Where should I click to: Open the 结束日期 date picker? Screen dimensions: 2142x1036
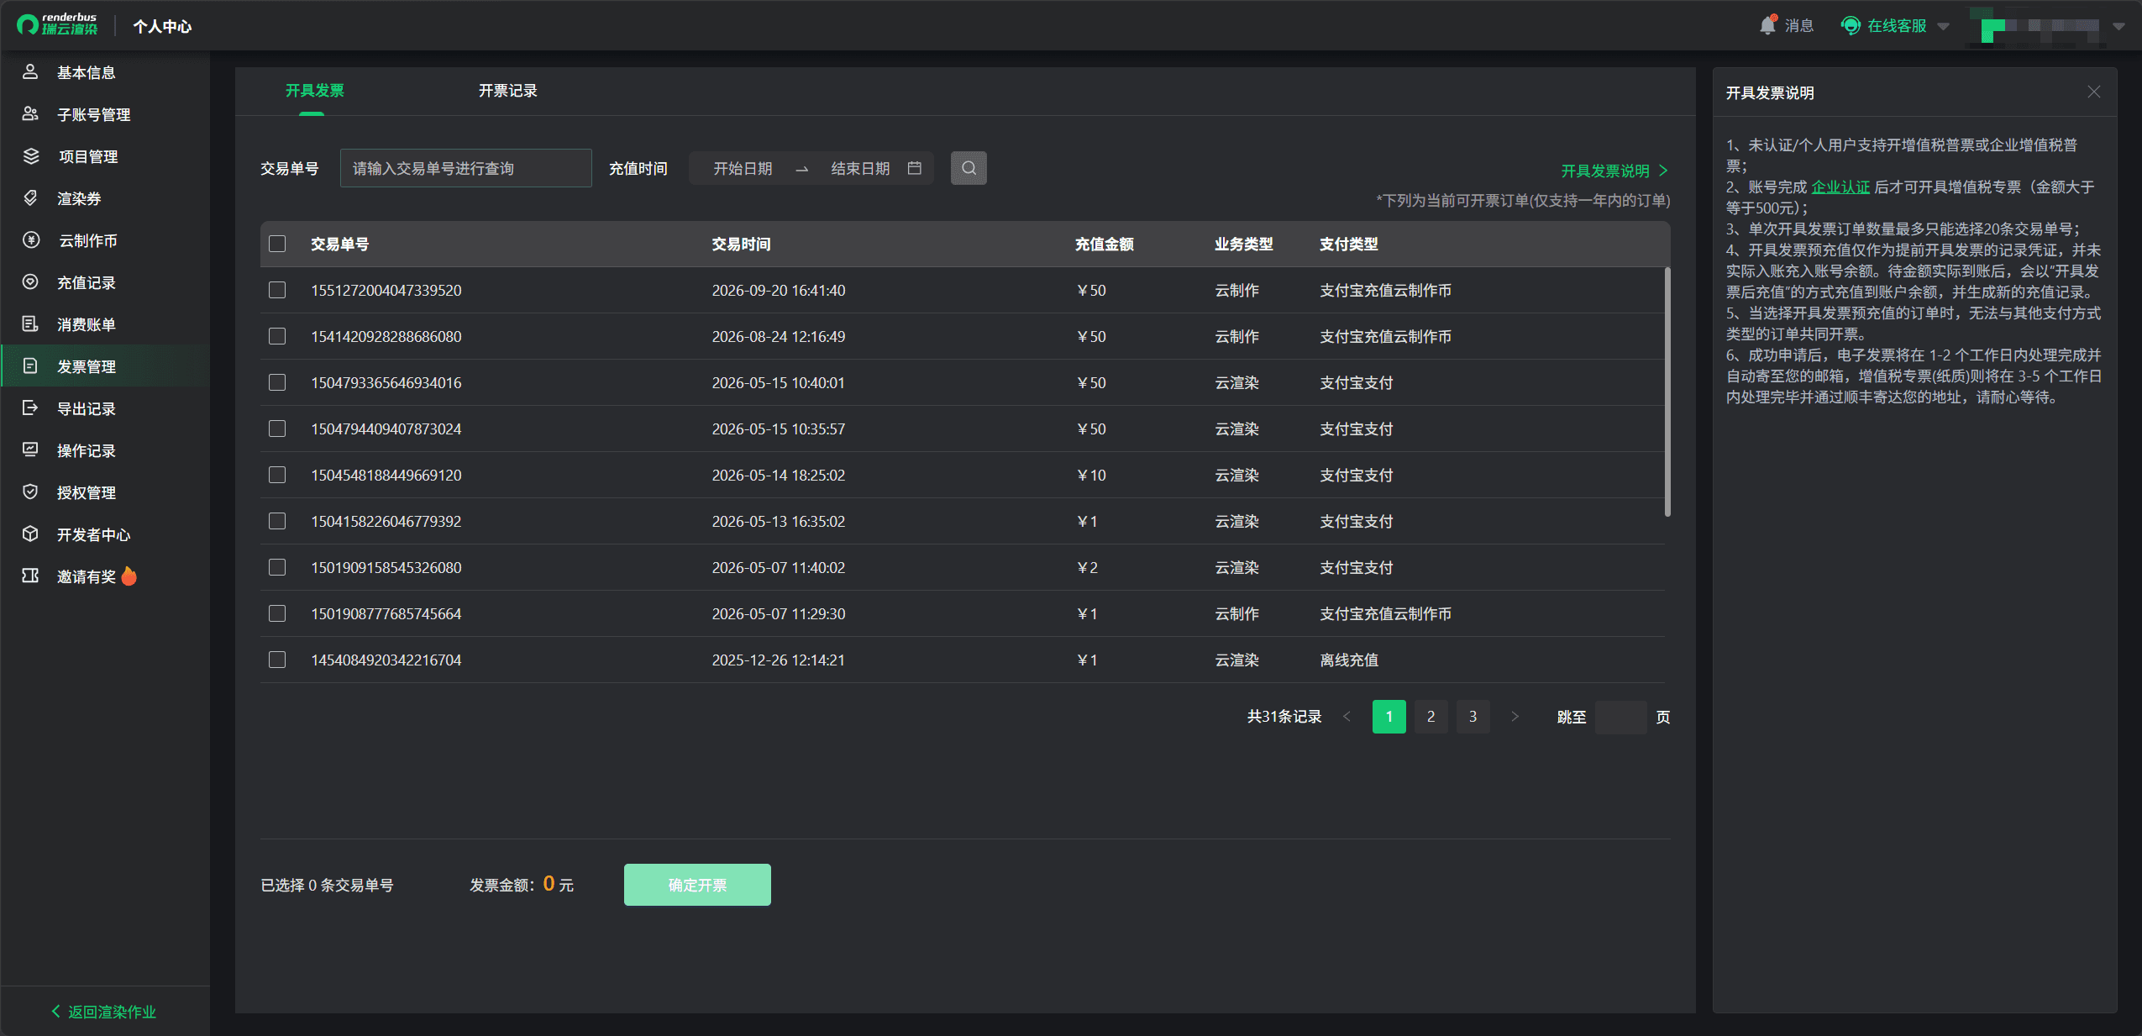click(860, 168)
